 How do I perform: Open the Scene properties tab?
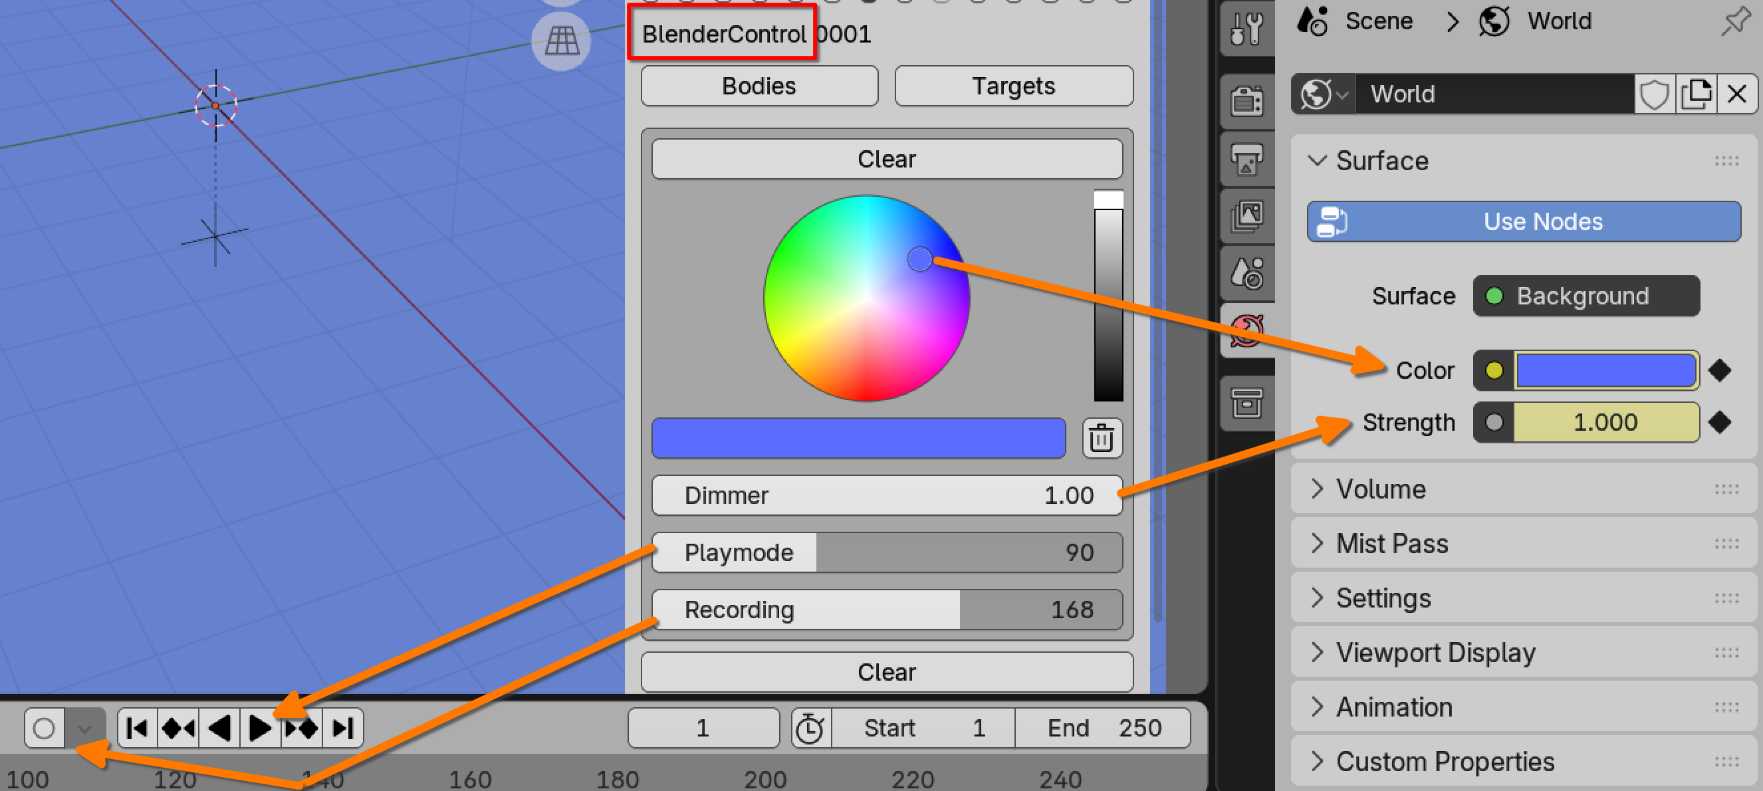point(1247,274)
